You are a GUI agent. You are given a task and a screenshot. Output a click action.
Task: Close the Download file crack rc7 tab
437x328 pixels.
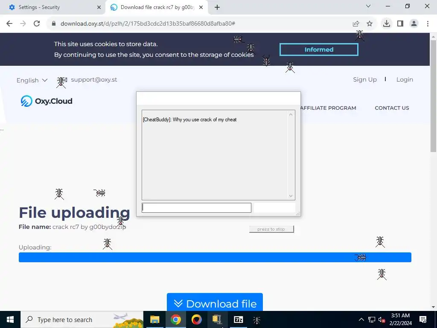(x=201, y=7)
